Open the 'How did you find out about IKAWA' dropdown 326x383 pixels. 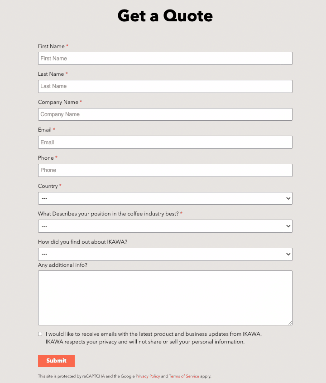coord(165,254)
